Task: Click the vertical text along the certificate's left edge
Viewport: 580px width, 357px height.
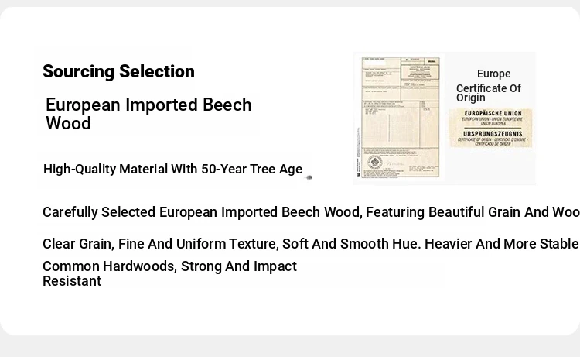Action: pyautogui.click(x=358, y=152)
